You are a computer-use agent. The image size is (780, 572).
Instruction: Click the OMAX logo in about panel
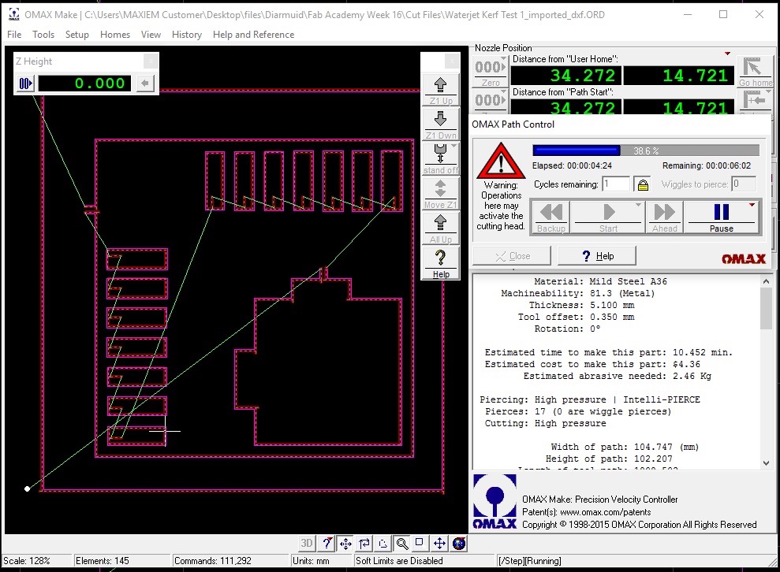[x=494, y=502]
